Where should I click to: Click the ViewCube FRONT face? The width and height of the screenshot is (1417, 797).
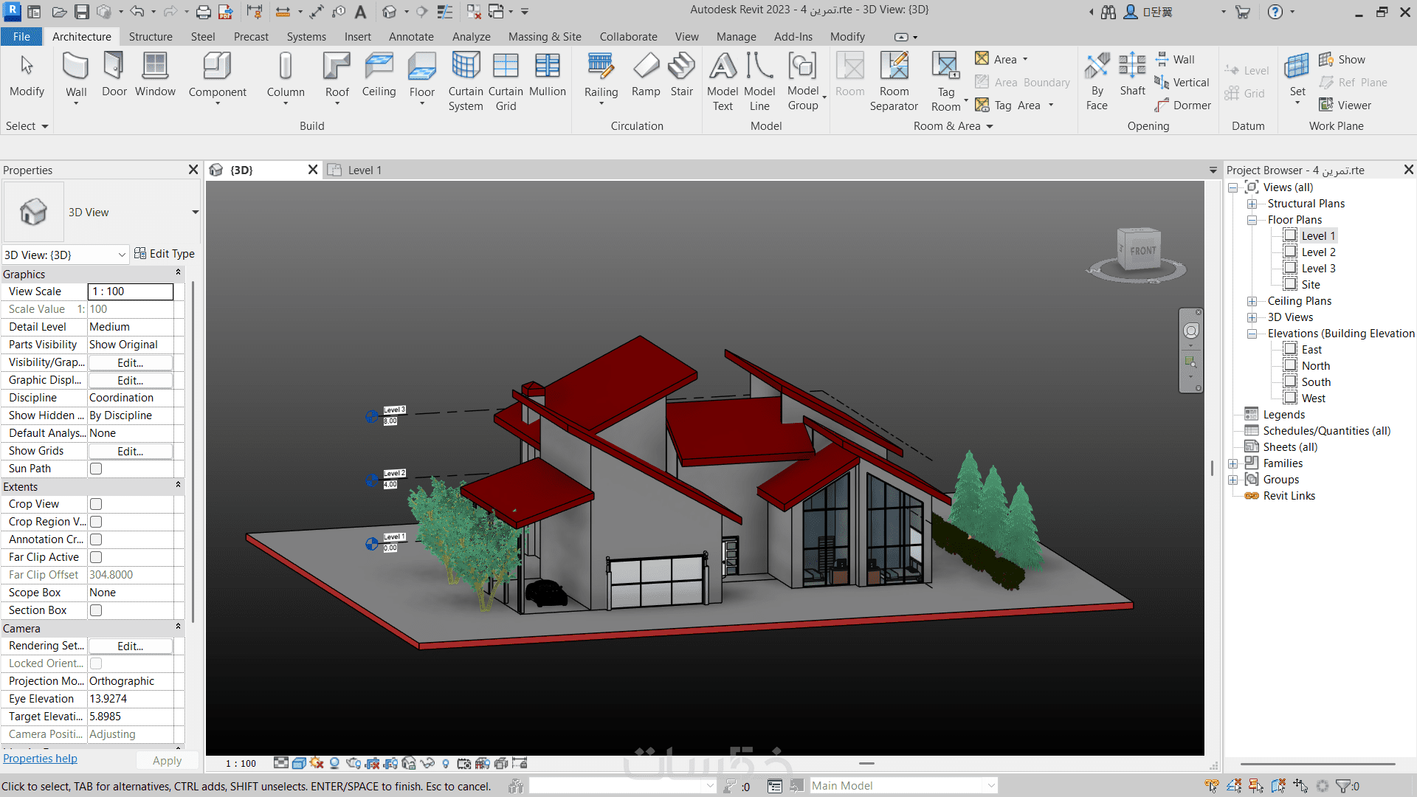(x=1142, y=251)
